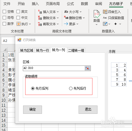The image size is (132, 131).
Task: Click the 删除文本 delete text icon
Action: 40,18
